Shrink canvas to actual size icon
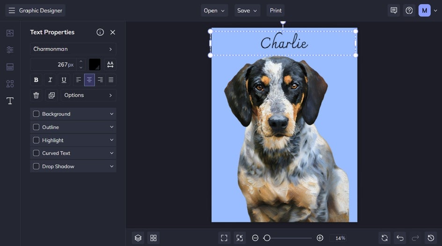Image resolution: width=442 pixels, height=246 pixels. pos(240,238)
